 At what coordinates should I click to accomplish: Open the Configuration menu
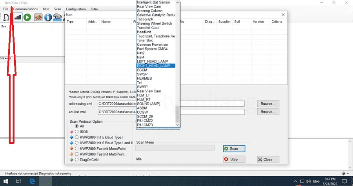pyautogui.click(x=76, y=9)
